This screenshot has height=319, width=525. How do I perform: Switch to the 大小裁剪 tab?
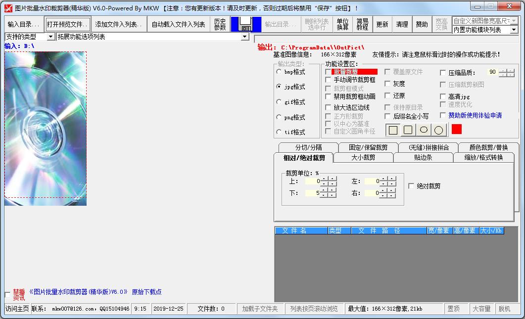[x=363, y=157]
